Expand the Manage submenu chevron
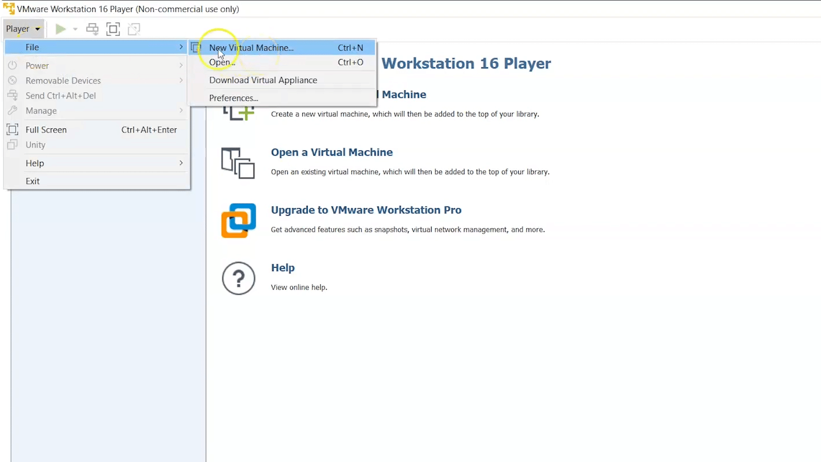This screenshot has width=821, height=462. 181,110
